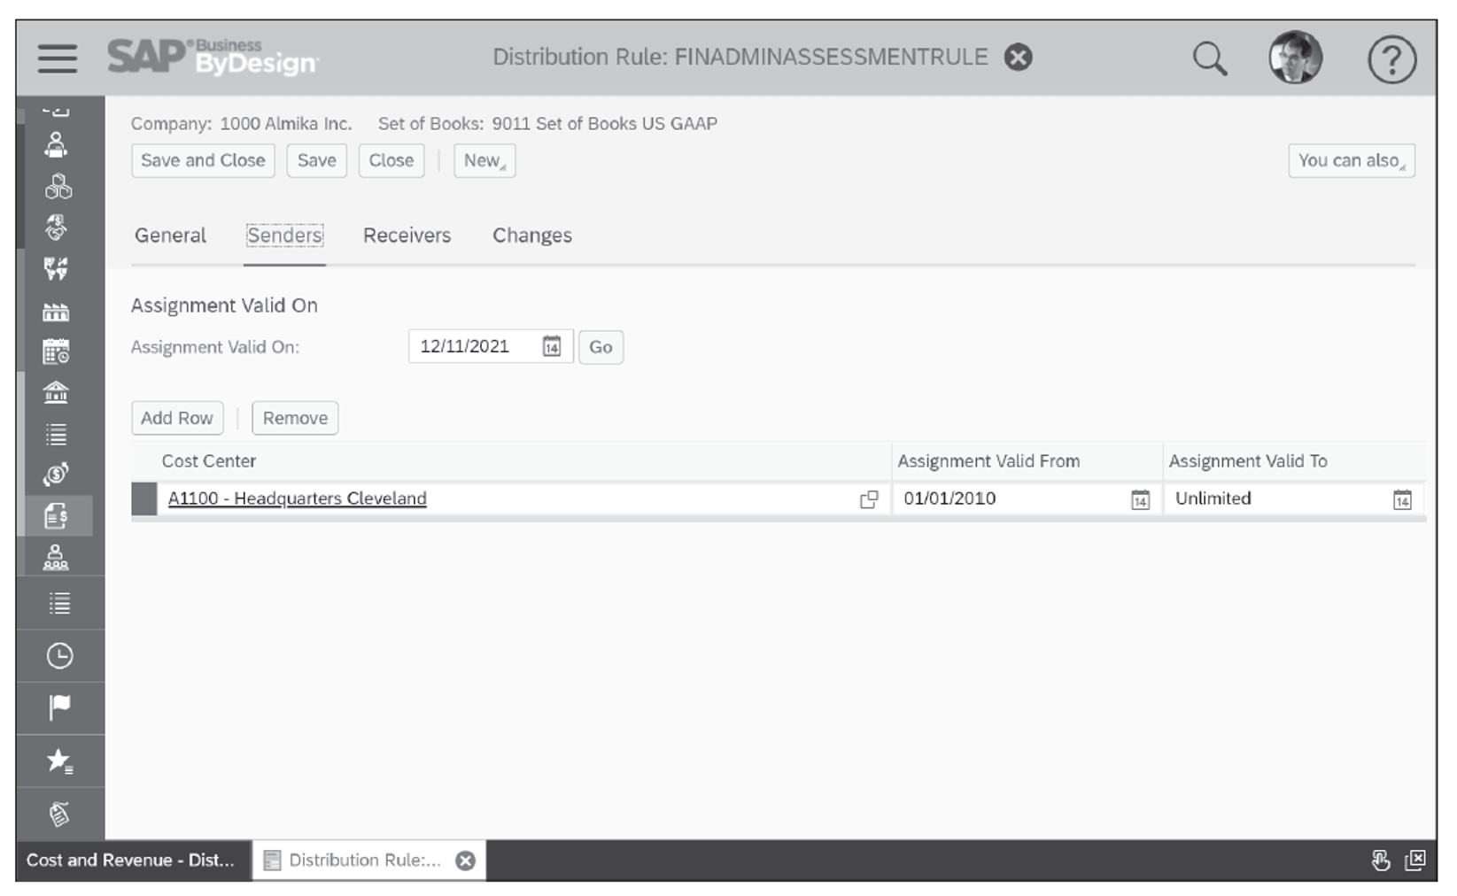Open the global search magnifier
This screenshot has width=1457, height=896.
tap(1209, 58)
